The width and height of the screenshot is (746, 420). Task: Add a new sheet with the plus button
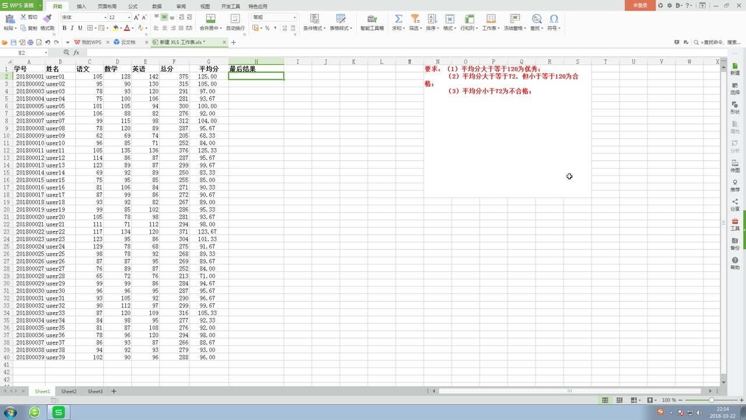tap(114, 391)
